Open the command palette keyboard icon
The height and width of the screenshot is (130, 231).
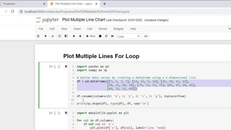pyautogui.click(x=146, y=36)
